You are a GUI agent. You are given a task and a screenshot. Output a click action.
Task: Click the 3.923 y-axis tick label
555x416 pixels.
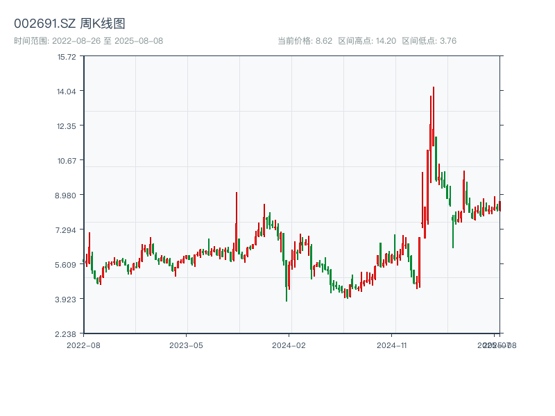click(x=67, y=300)
